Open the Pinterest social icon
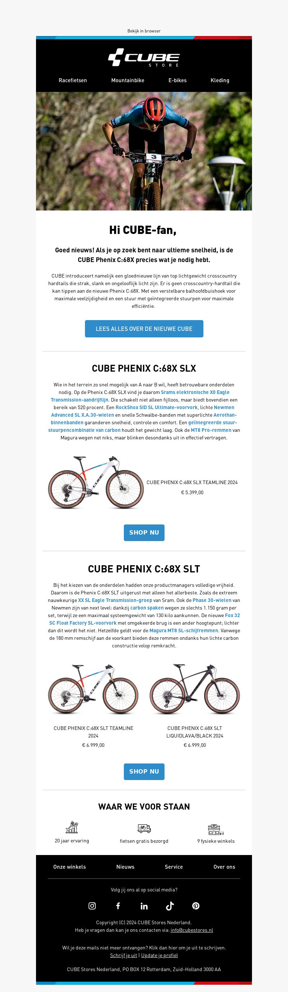This screenshot has width=288, height=992. click(196, 906)
